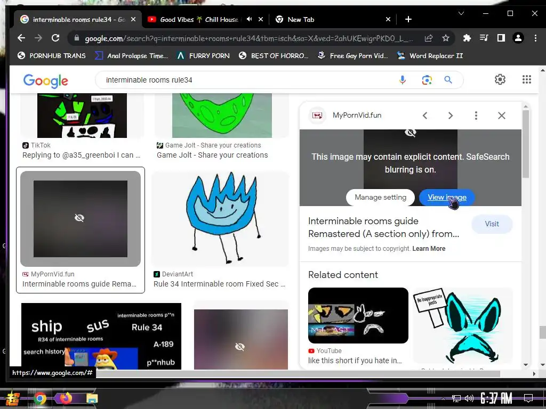Screen dimensions: 546x409
Task: Show next image in preview panel
Action: click(450, 116)
